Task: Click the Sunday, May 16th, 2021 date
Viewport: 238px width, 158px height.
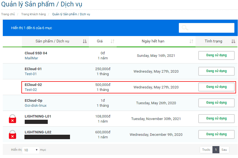Action: click(156, 56)
